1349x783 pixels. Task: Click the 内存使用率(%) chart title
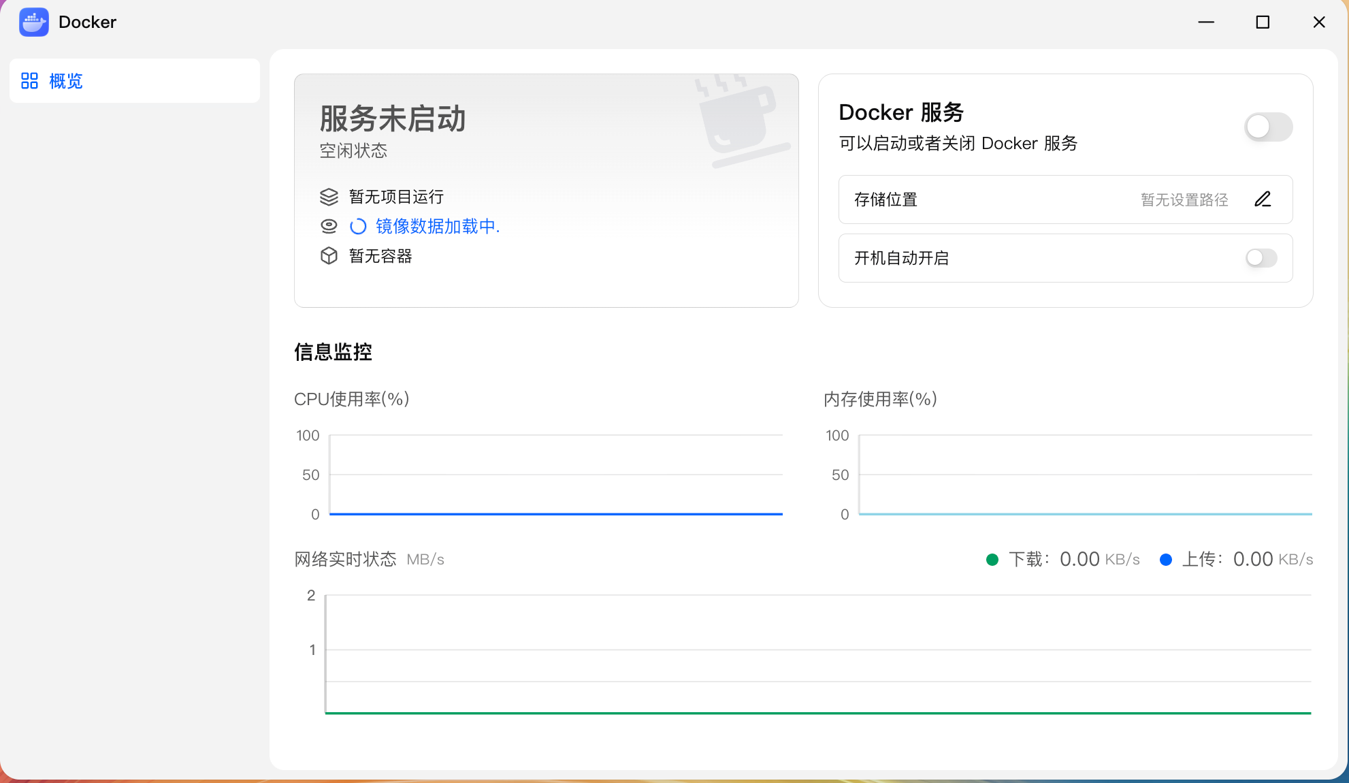(880, 399)
